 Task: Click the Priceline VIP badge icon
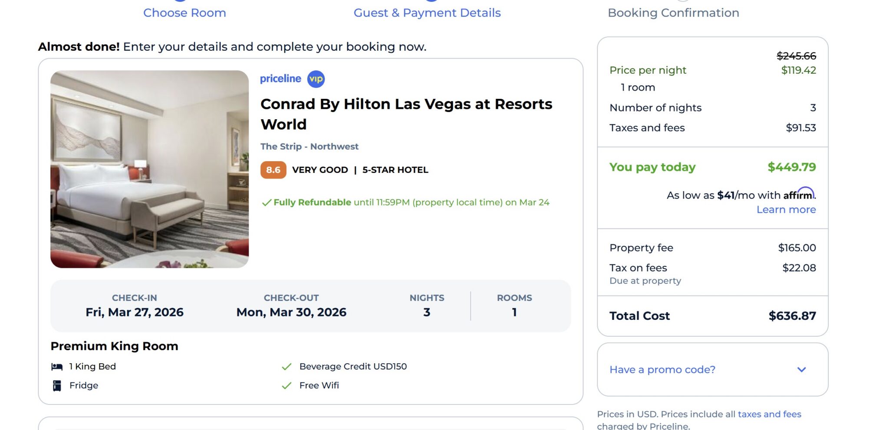click(x=316, y=79)
